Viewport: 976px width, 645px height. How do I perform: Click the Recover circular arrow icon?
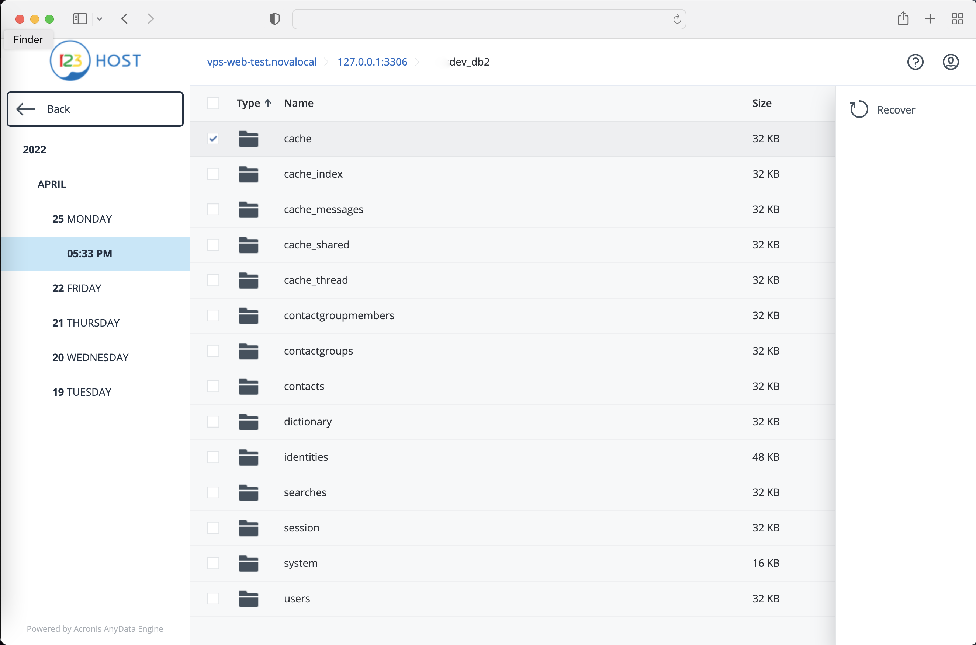pyautogui.click(x=859, y=109)
